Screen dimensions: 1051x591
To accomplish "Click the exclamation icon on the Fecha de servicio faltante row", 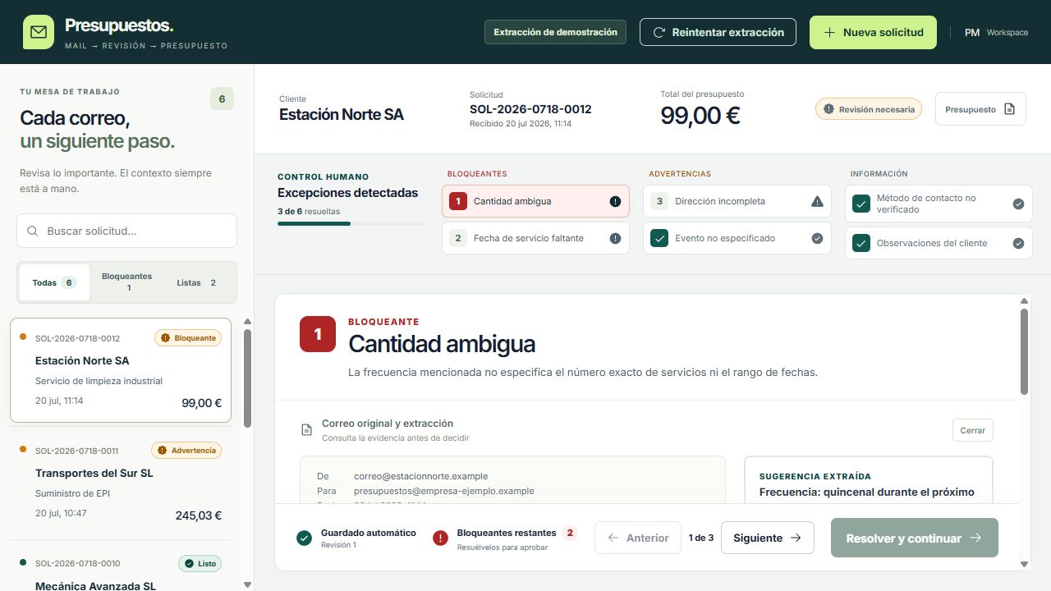I will click(615, 238).
